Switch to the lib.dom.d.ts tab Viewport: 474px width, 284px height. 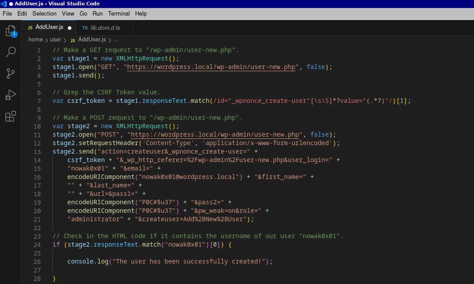[x=104, y=28]
